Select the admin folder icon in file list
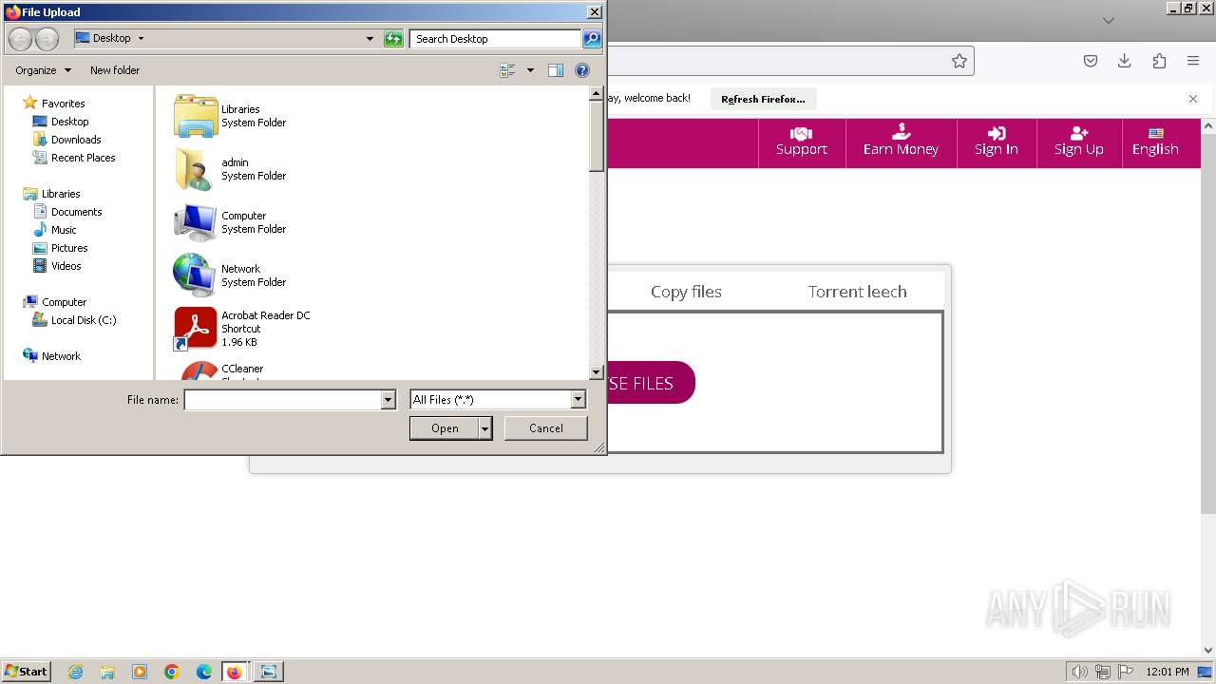The width and height of the screenshot is (1216, 684). [194, 169]
